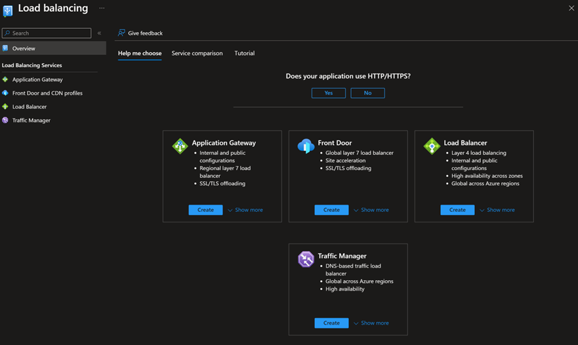Create a Front Door

point(331,210)
